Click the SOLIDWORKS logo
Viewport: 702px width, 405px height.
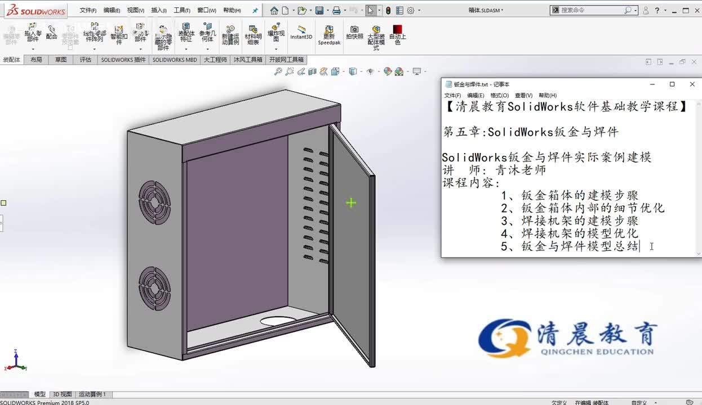(35, 11)
